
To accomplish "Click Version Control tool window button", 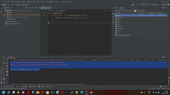I will point(9,87).
